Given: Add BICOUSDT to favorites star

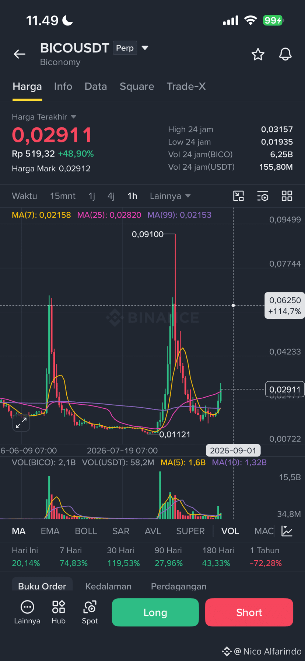Looking at the screenshot, I should [258, 54].
